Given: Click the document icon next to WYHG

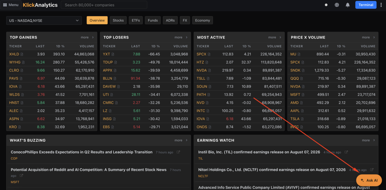Looking at the screenshot, I should point(23,62).
